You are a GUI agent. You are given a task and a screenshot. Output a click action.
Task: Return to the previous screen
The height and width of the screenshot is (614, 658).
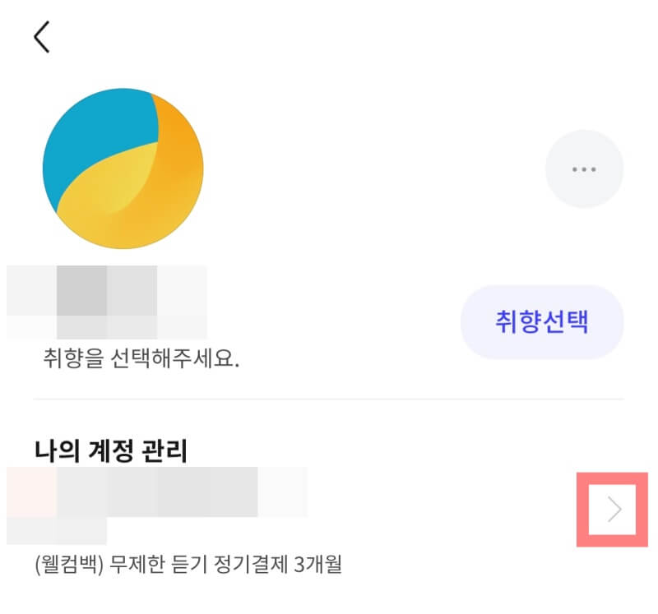click(42, 37)
